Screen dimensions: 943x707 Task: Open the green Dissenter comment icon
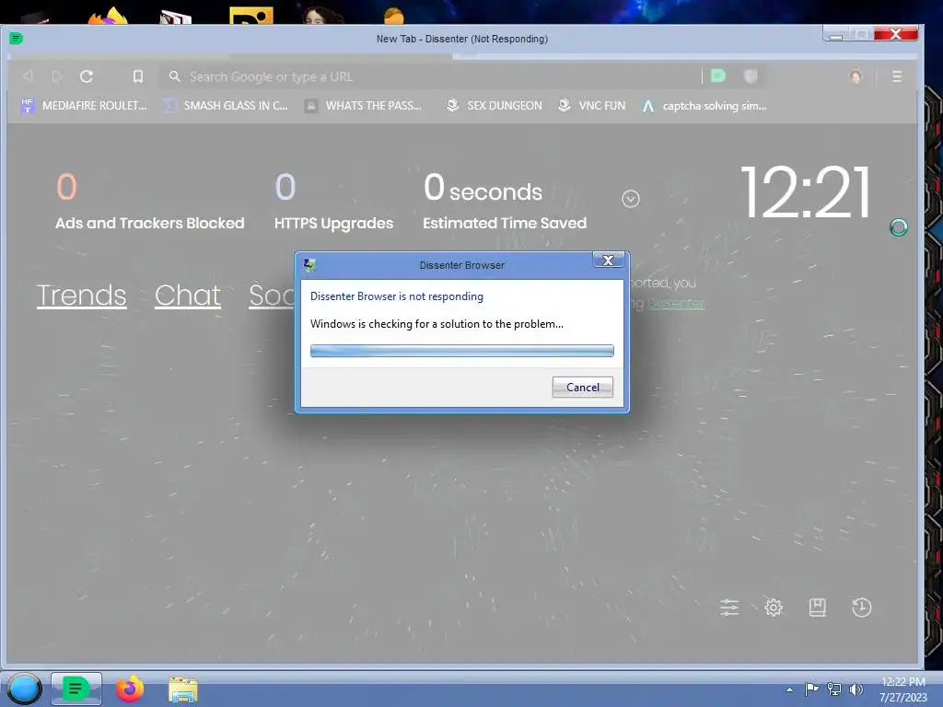click(718, 75)
